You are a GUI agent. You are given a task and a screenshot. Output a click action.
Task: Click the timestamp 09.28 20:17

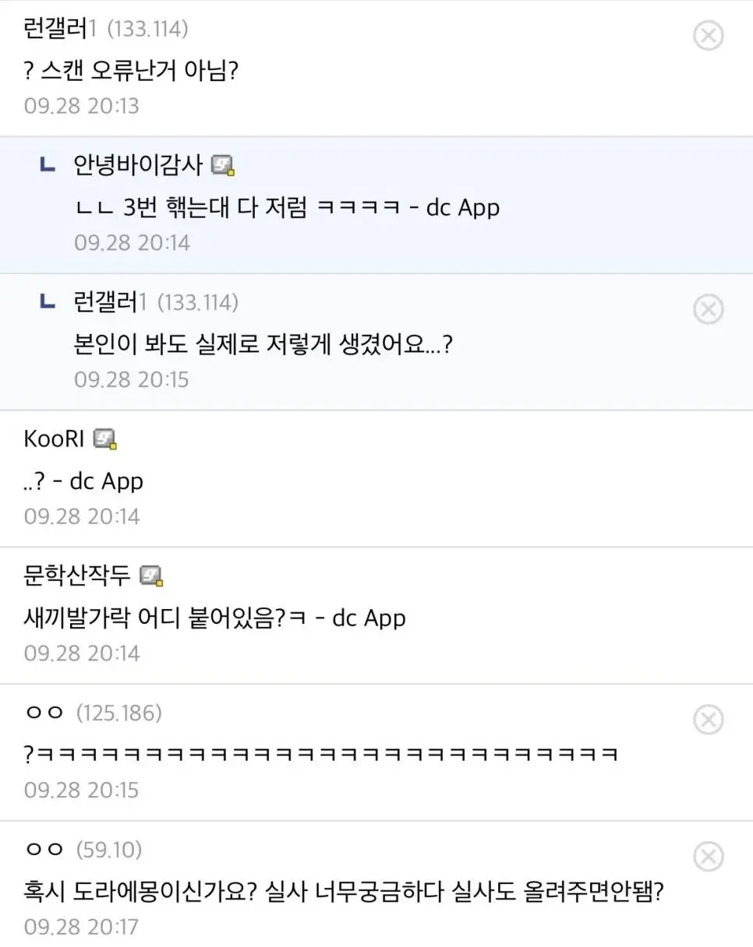[x=82, y=927]
